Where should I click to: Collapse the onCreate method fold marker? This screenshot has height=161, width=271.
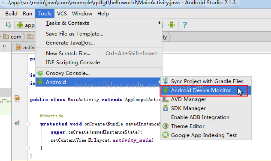coord(27,124)
